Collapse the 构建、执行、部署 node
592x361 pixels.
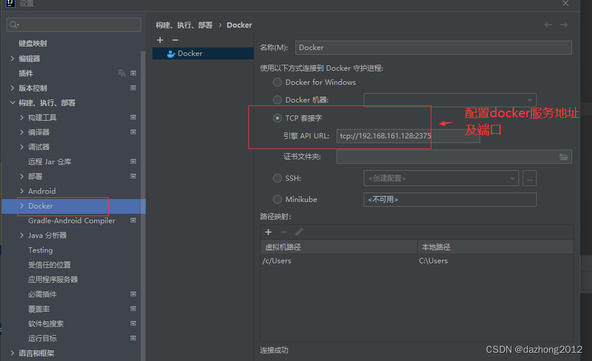[x=12, y=103]
